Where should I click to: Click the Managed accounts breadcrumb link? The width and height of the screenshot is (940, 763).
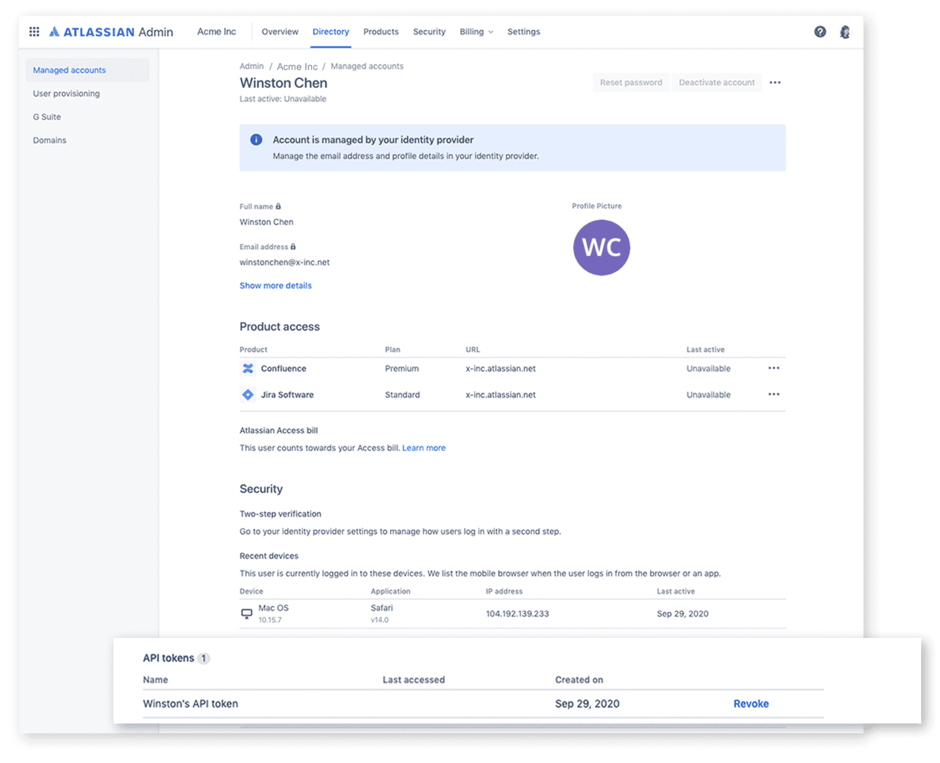tap(367, 66)
